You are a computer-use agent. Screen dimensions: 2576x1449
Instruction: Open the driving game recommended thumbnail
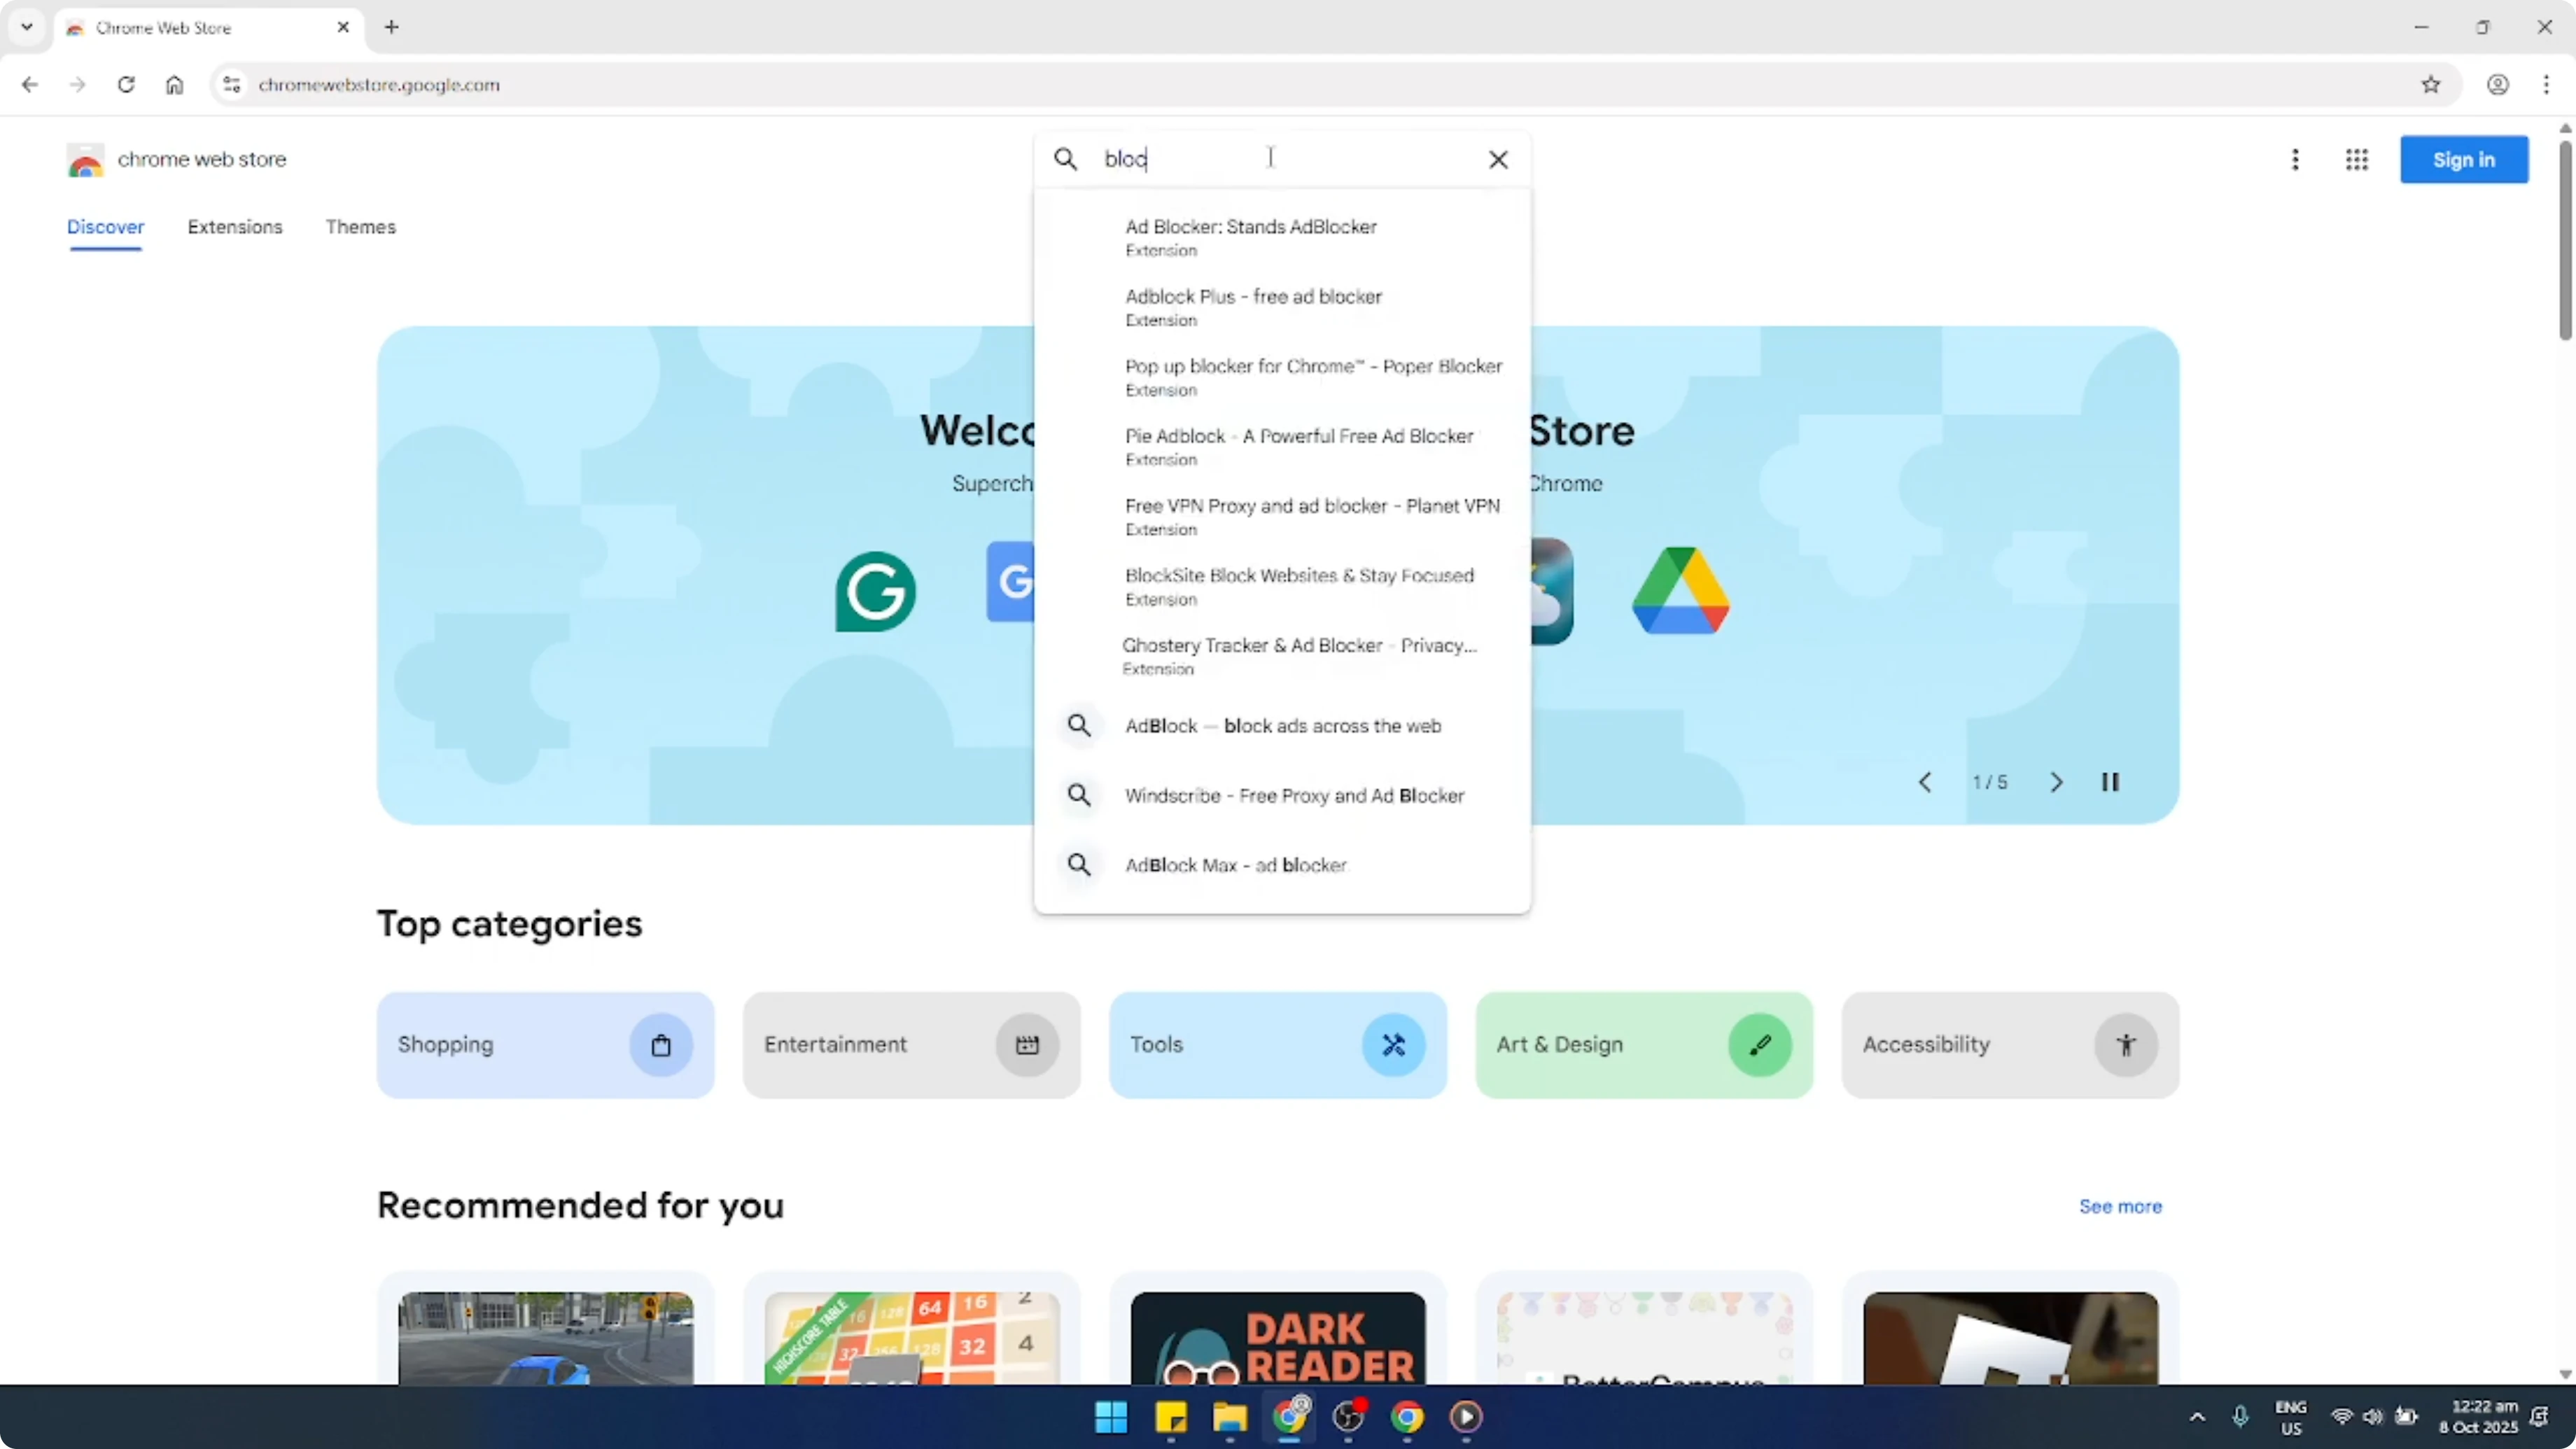tap(545, 1338)
